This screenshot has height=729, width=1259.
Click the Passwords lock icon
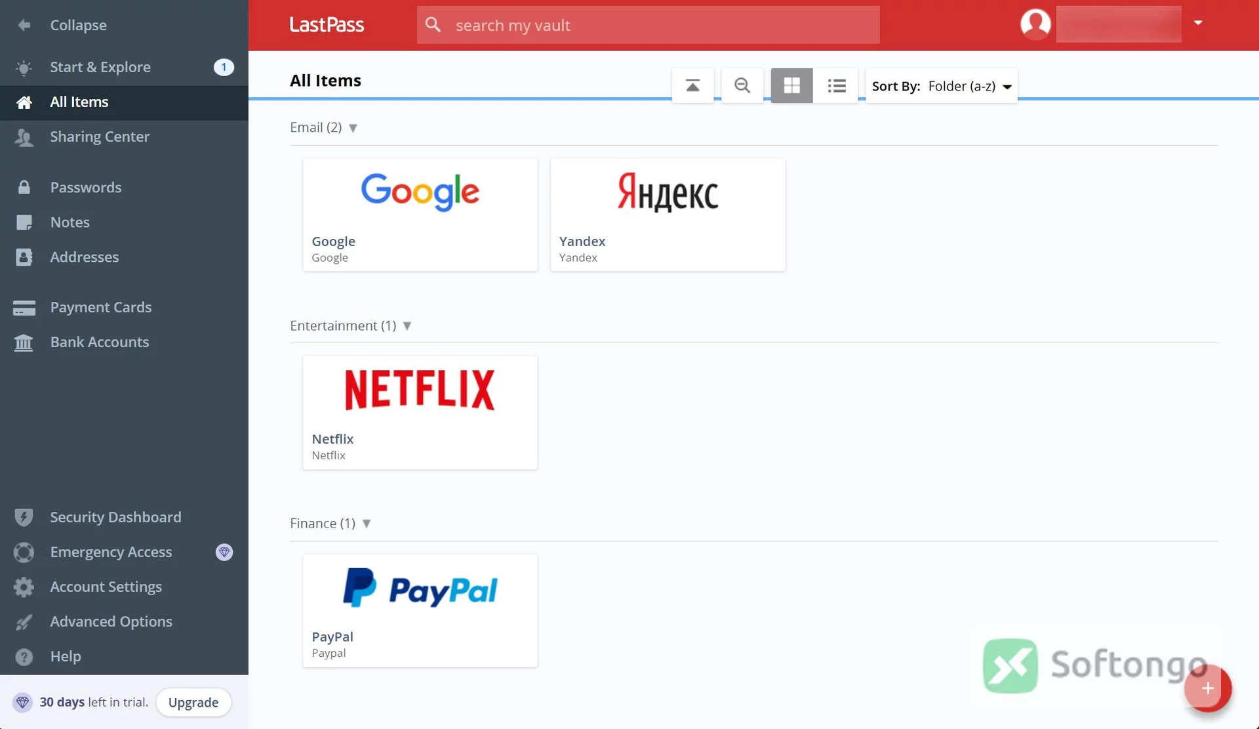coord(24,187)
